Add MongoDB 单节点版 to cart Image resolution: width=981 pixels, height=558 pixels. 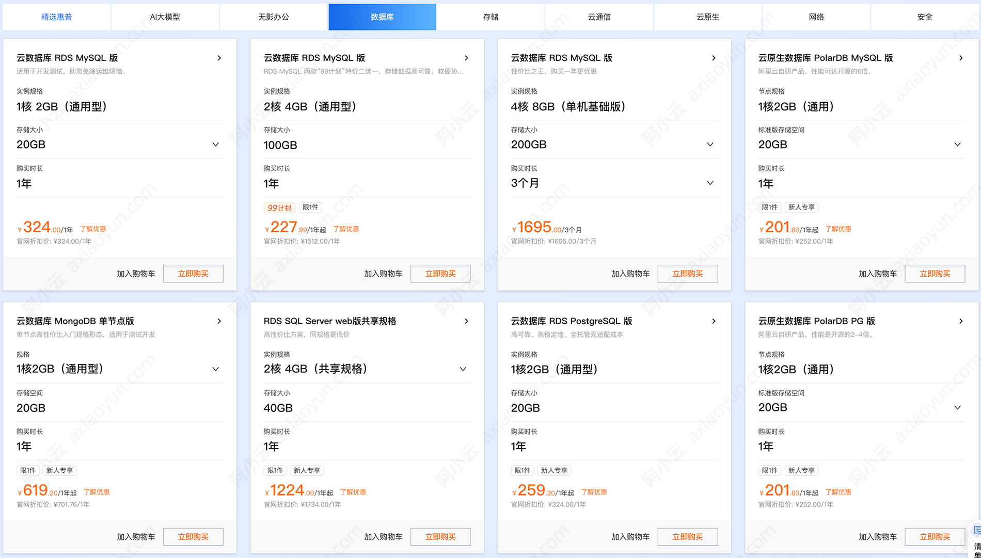pyautogui.click(x=136, y=537)
